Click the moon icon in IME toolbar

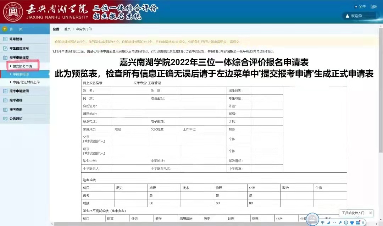[x=328, y=222]
